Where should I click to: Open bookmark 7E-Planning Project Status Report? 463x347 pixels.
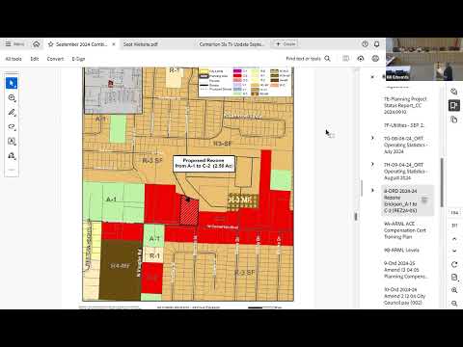[405, 105]
